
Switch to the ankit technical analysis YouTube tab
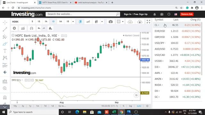tap(91, 3)
